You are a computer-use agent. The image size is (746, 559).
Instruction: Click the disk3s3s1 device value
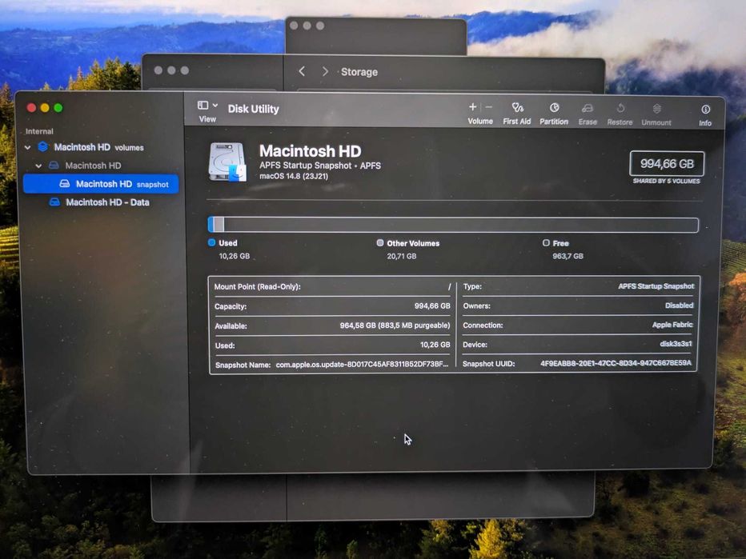676,344
